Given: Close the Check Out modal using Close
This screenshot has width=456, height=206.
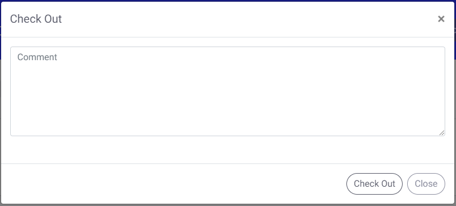Looking at the screenshot, I should pyautogui.click(x=426, y=184).
